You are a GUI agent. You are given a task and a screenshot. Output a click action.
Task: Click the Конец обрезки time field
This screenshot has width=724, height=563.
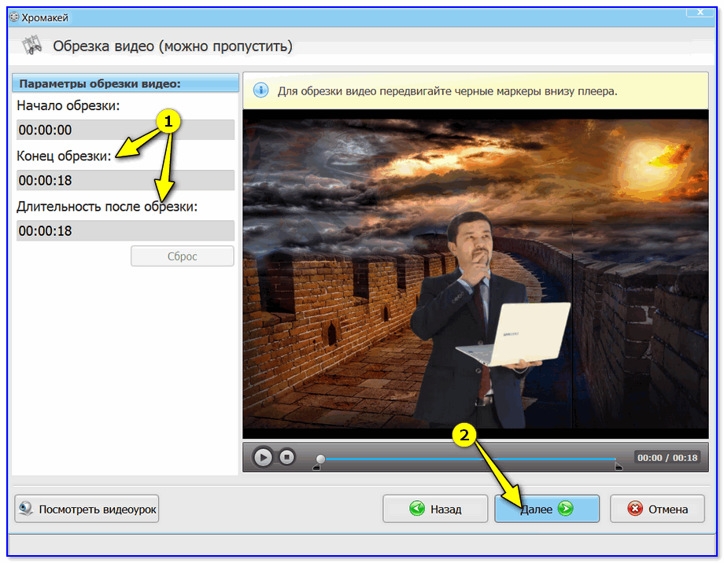coord(125,181)
